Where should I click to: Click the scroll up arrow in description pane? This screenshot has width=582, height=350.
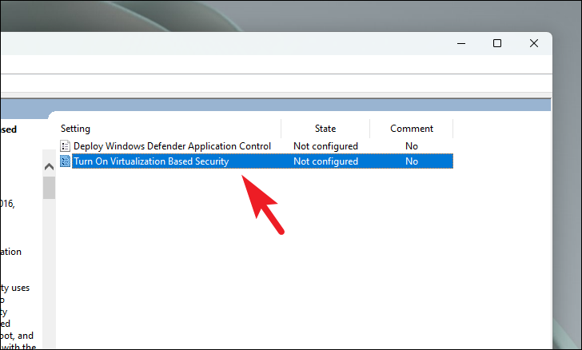point(49,167)
